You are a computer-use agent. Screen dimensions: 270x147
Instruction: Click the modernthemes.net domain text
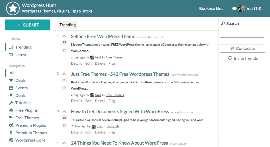(x=150, y=37)
